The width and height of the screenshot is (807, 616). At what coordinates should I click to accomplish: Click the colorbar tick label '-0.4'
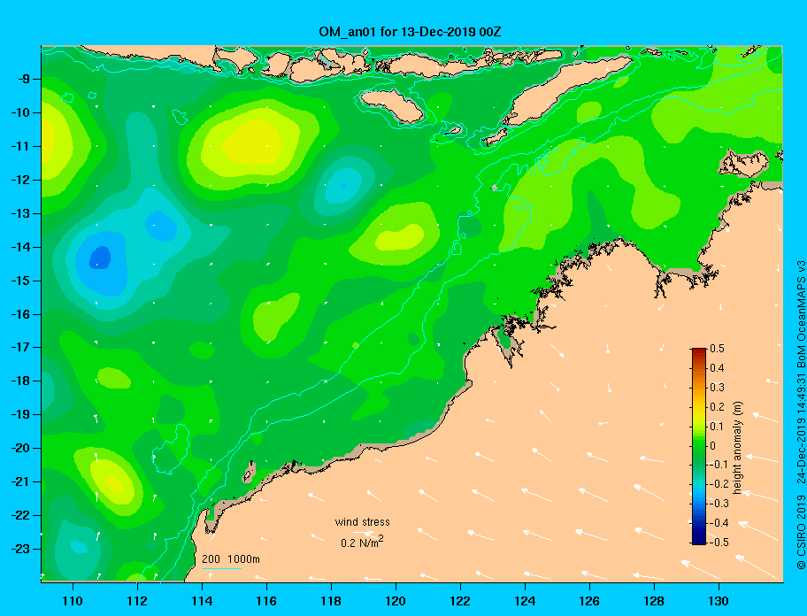click(719, 523)
